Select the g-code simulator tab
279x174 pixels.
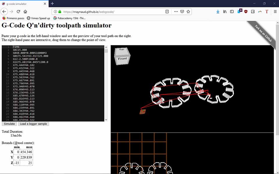(x=24, y=4)
